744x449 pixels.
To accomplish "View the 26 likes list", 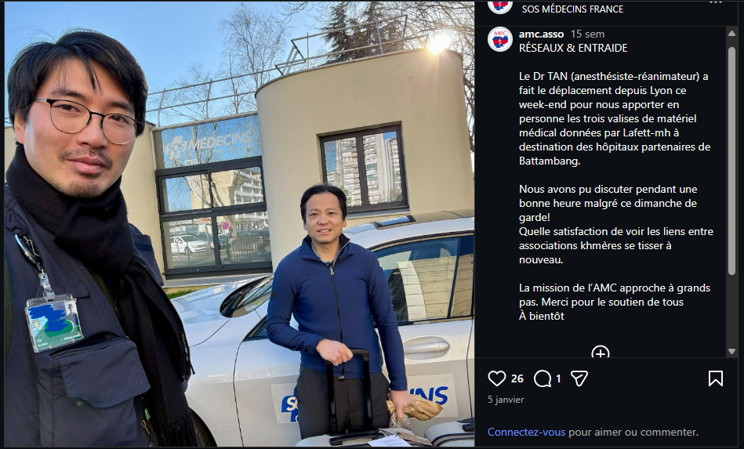I will coord(517,378).
